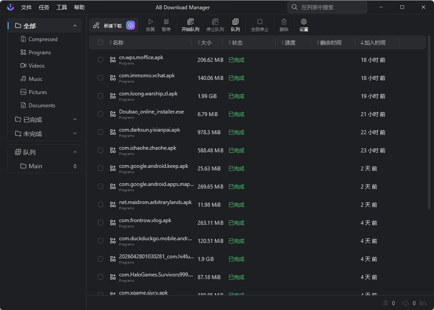
Task: Check the box for cn.wps.moffice.apk
Action: (x=101, y=60)
